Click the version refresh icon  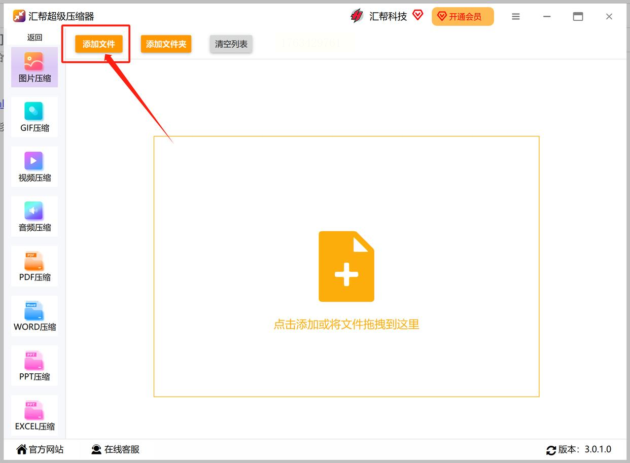[551, 450]
